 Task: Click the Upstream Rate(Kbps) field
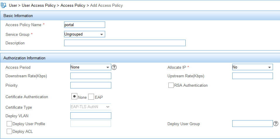(x=252, y=76)
